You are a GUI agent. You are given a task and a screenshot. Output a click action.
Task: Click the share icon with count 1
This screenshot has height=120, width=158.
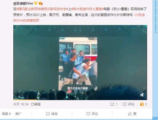click(112, 104)
